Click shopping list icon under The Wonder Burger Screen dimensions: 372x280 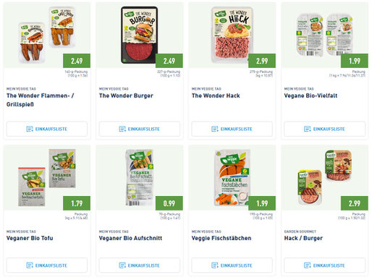(x=122, y=129)
